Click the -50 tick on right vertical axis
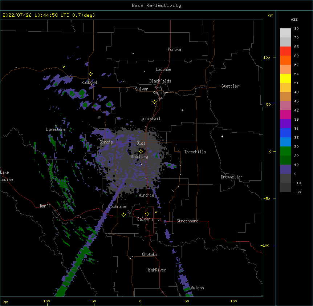 [x=267, y=198]
